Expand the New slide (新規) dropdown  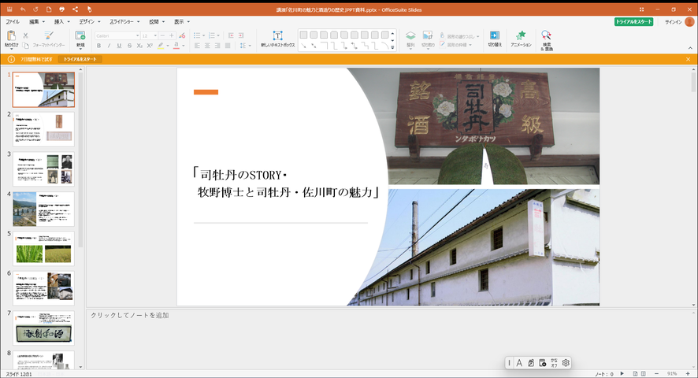[80, 49]
